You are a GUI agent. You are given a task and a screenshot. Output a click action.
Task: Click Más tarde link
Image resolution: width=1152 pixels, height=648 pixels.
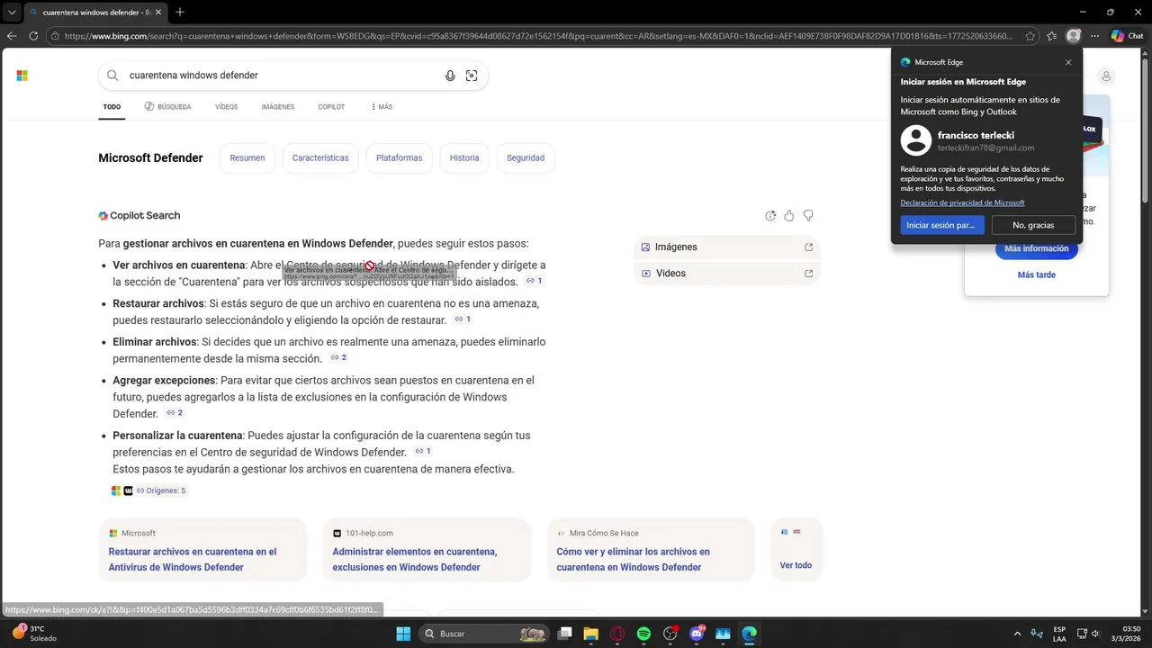point(1037,274)
